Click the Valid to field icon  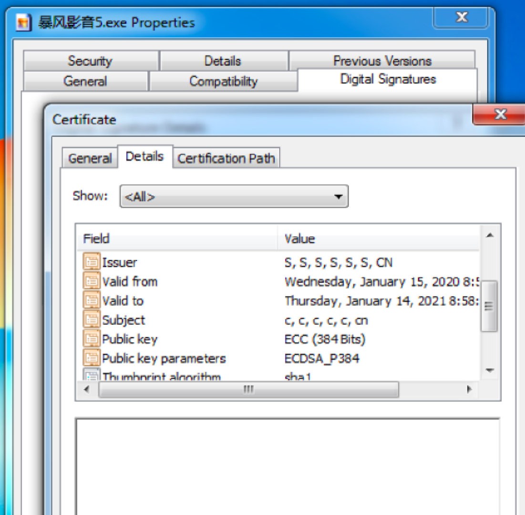tap(91, 301)
